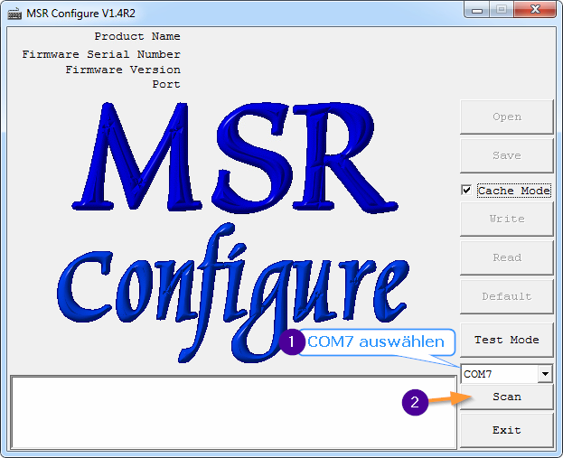Click the purple number 1 badge

click(x=291, y=342)
